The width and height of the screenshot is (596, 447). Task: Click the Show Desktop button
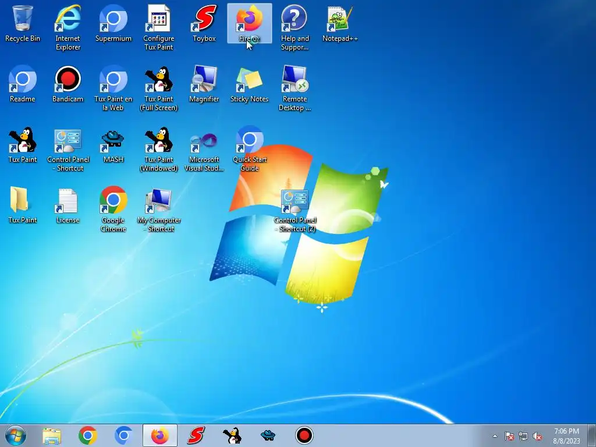coord(592,435)
